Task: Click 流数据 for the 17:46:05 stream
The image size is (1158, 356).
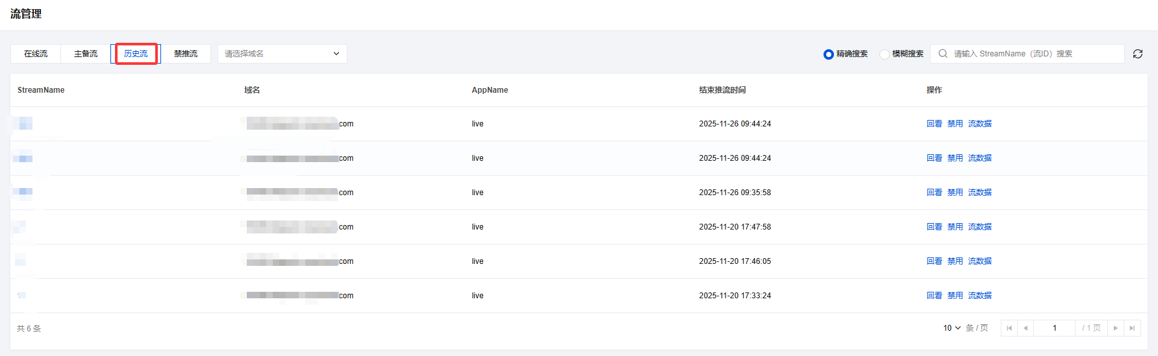Action: [979, 261]
